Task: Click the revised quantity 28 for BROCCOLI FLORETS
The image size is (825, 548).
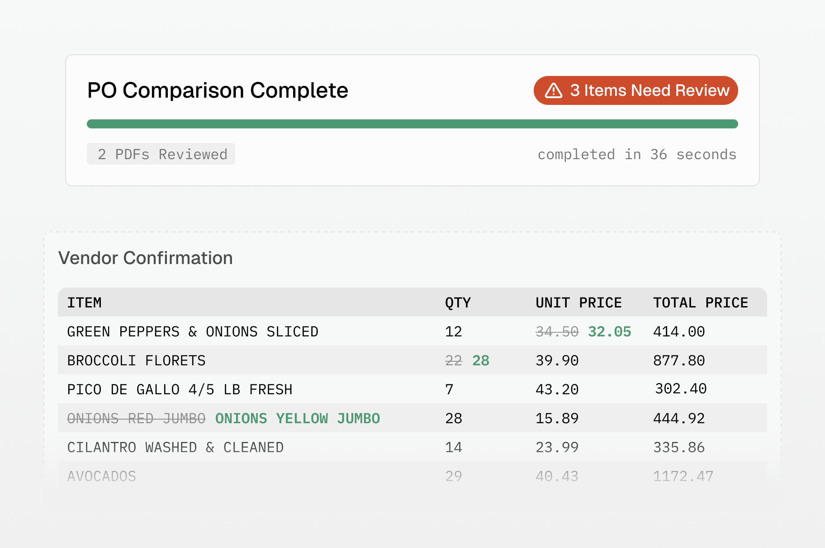Action: (481, 360)
